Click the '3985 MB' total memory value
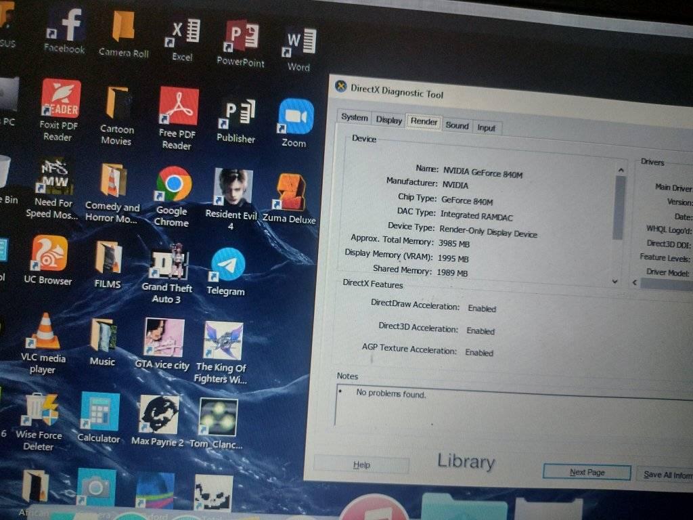693x520 pixels. 454,243
